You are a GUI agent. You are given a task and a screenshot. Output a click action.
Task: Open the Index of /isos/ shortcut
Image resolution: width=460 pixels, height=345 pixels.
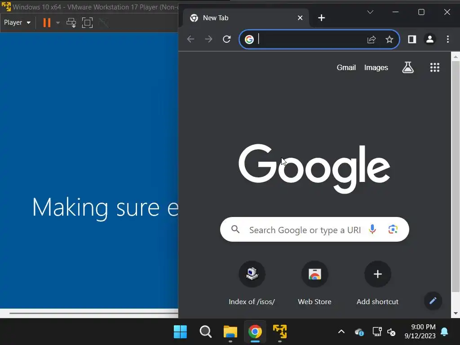click(252, 283)
